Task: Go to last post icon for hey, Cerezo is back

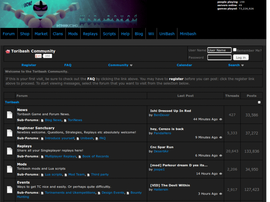Action: pos(221,137)
